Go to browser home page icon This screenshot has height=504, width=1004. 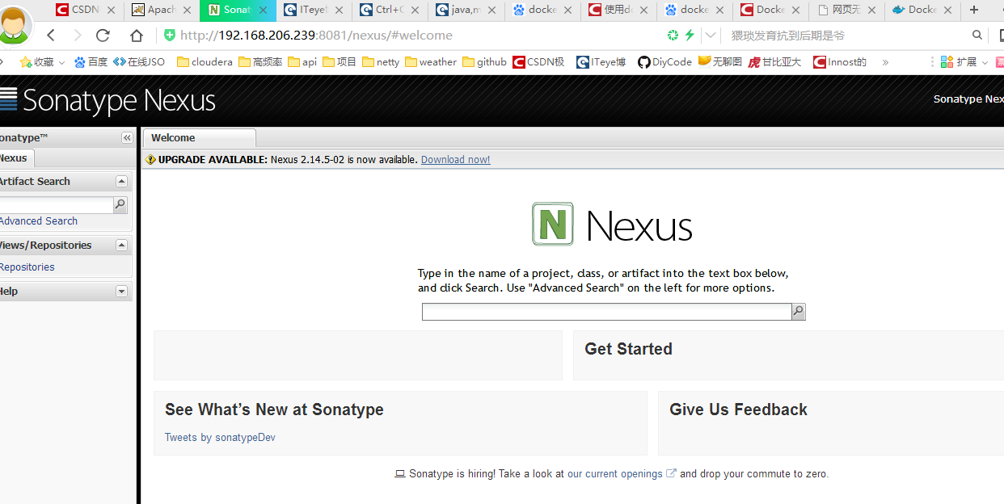(x=137, y=36)
